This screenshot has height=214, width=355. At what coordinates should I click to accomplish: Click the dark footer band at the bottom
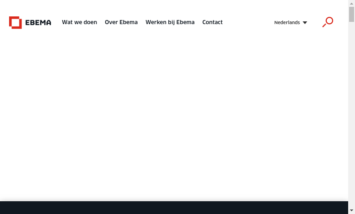click(174, 208)
